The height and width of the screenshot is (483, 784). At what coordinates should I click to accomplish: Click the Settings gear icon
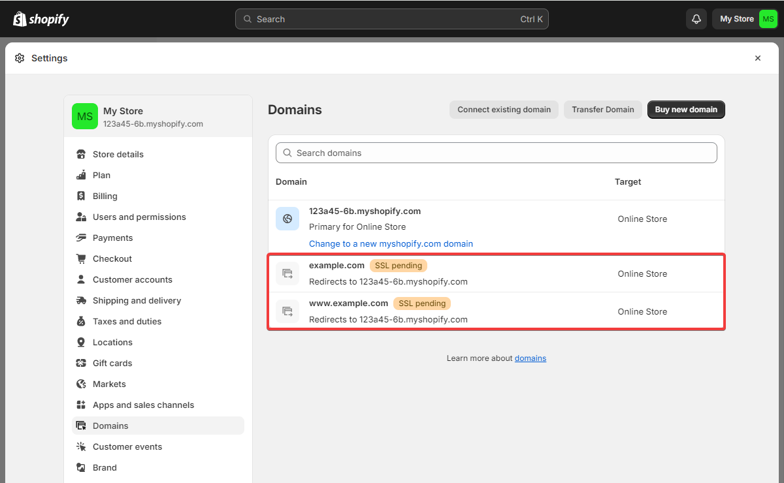click(x=20, y=58)
